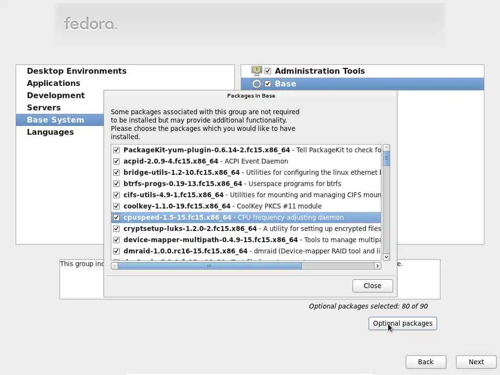
Task: Select Development category
Action: [56, 95]
